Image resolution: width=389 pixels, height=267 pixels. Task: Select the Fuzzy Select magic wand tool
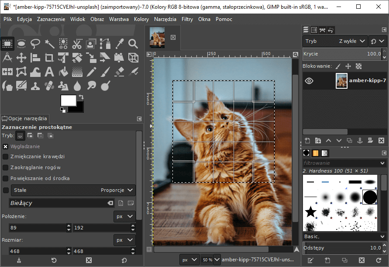click(x=49, y=44)
